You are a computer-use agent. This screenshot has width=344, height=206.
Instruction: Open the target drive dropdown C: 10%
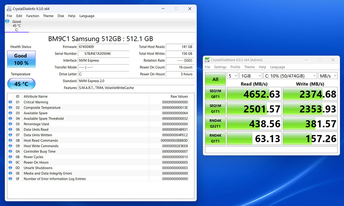click(x=290, y=76)
